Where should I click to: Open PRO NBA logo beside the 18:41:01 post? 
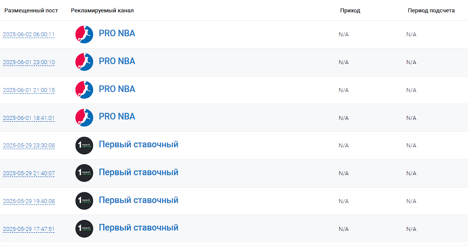(x=84, y=118)
